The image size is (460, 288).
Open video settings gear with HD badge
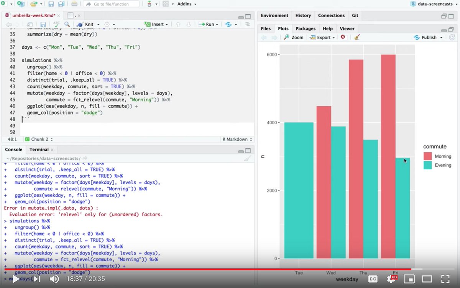point(391,279)
